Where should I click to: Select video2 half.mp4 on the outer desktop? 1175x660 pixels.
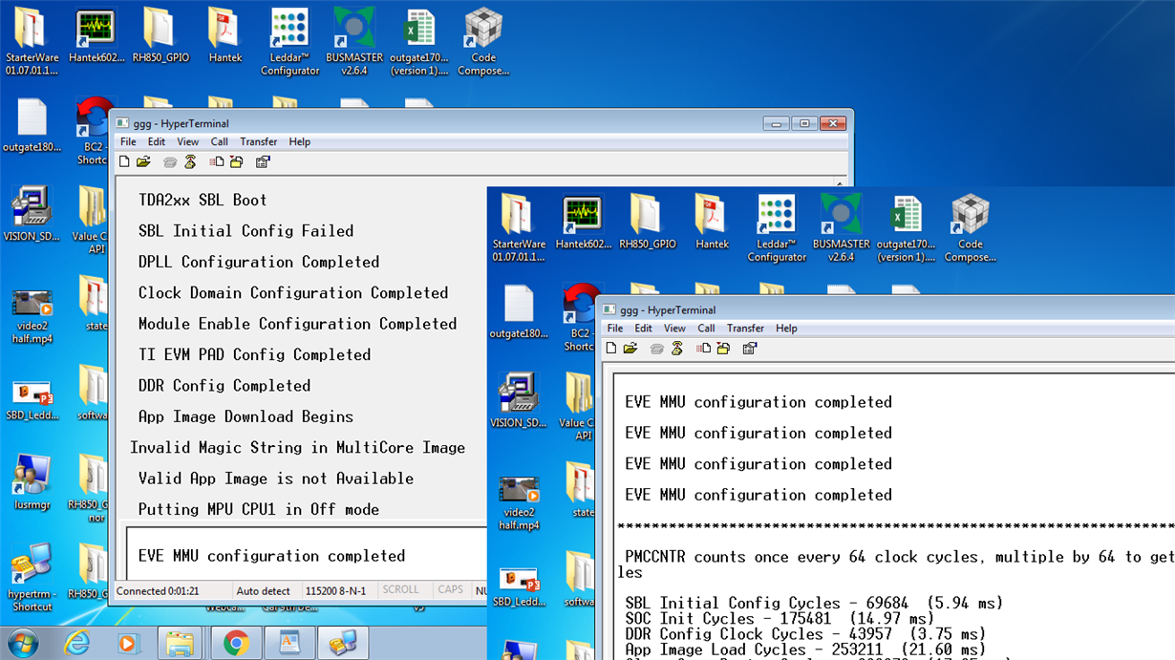32,318
